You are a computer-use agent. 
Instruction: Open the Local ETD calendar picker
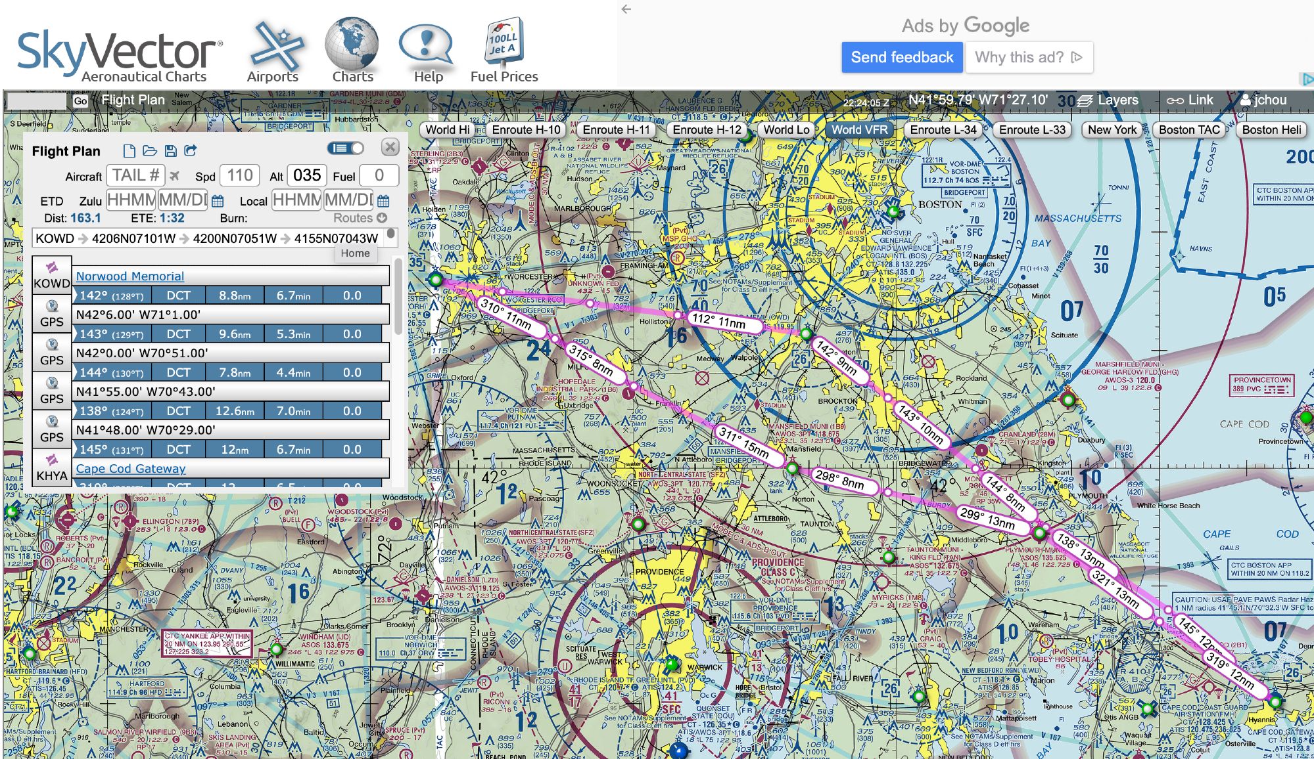[x=384, y=201]
